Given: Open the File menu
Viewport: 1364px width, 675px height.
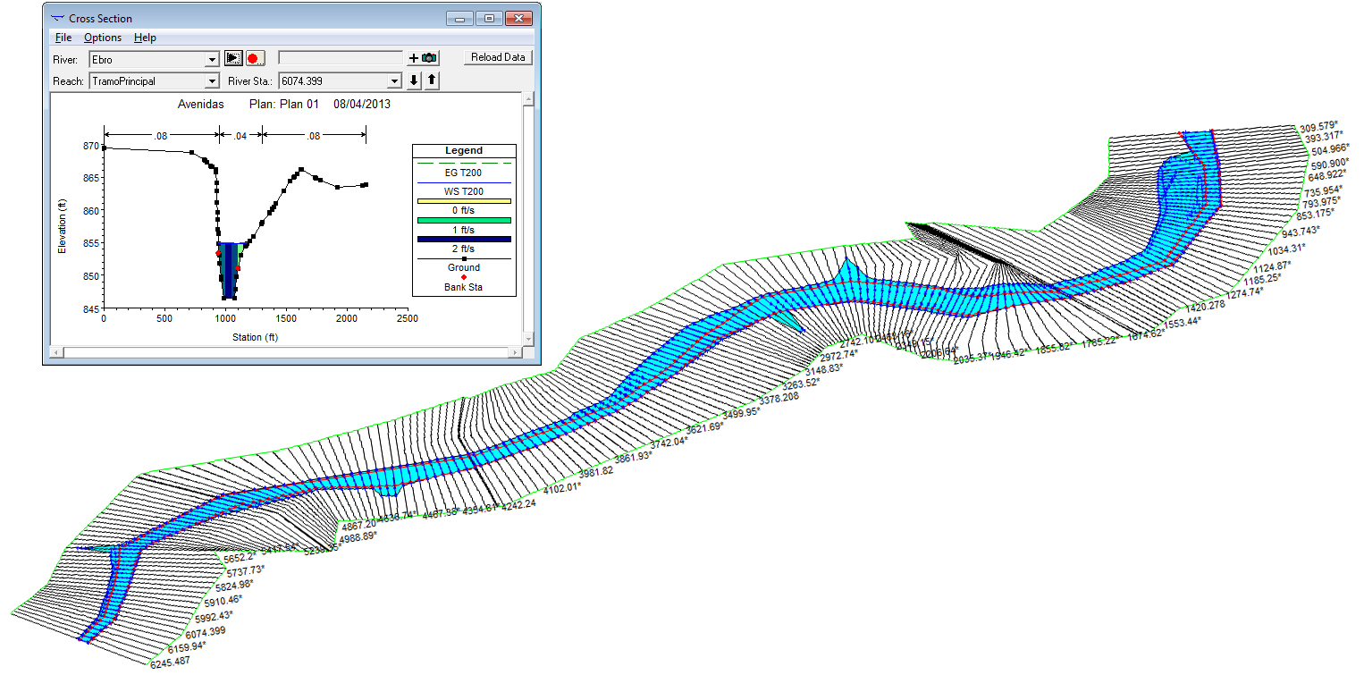Looking at the screenshot, I should pyautogui.click(x=63, y=38).
